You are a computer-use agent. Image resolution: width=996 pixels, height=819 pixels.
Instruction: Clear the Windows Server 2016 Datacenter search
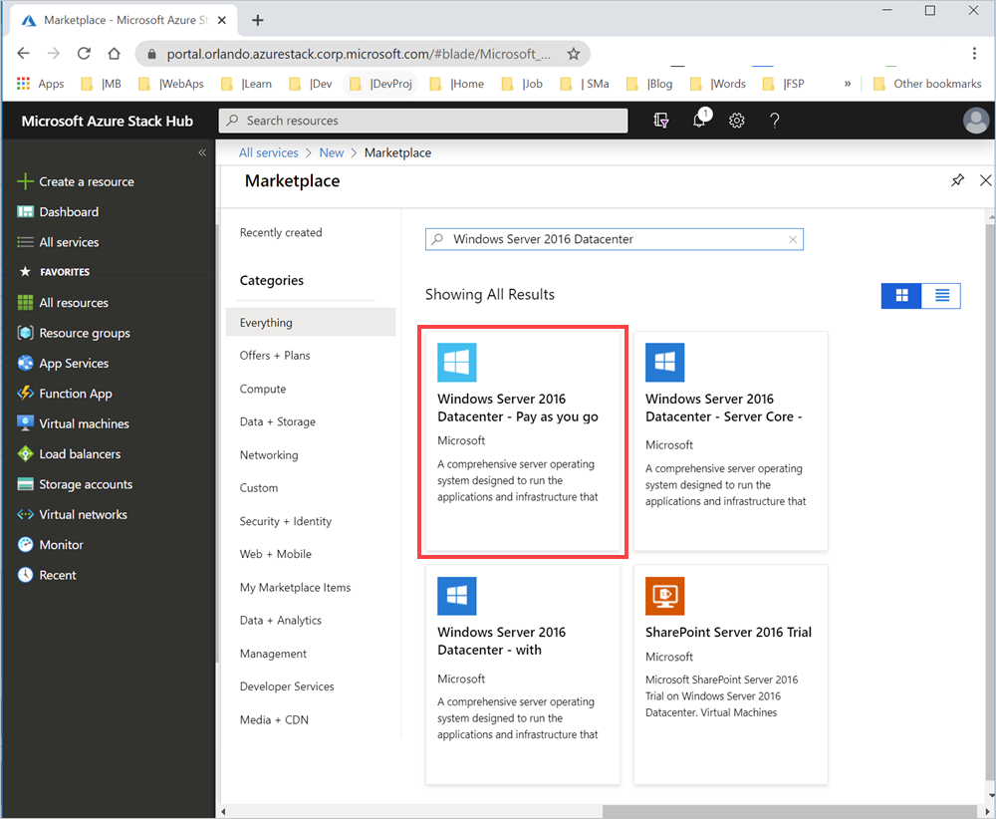[793, 239]
